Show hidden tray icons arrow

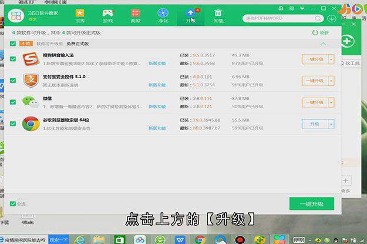pyautogui.click(x=310, y=240)
